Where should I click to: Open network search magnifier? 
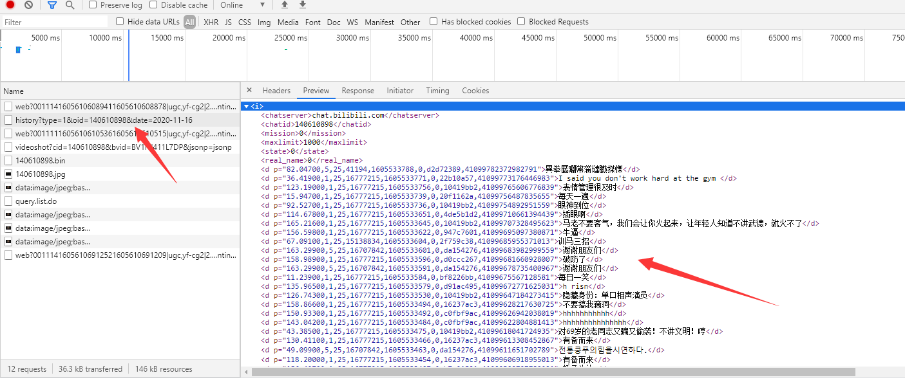click(70, 5)
